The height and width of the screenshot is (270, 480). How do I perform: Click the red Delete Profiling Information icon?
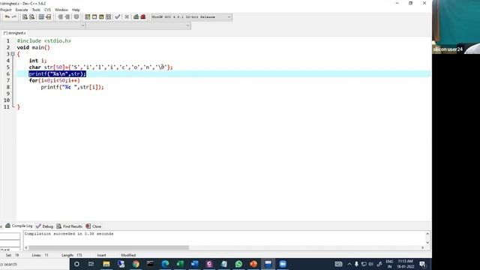(x=143, y=16)
